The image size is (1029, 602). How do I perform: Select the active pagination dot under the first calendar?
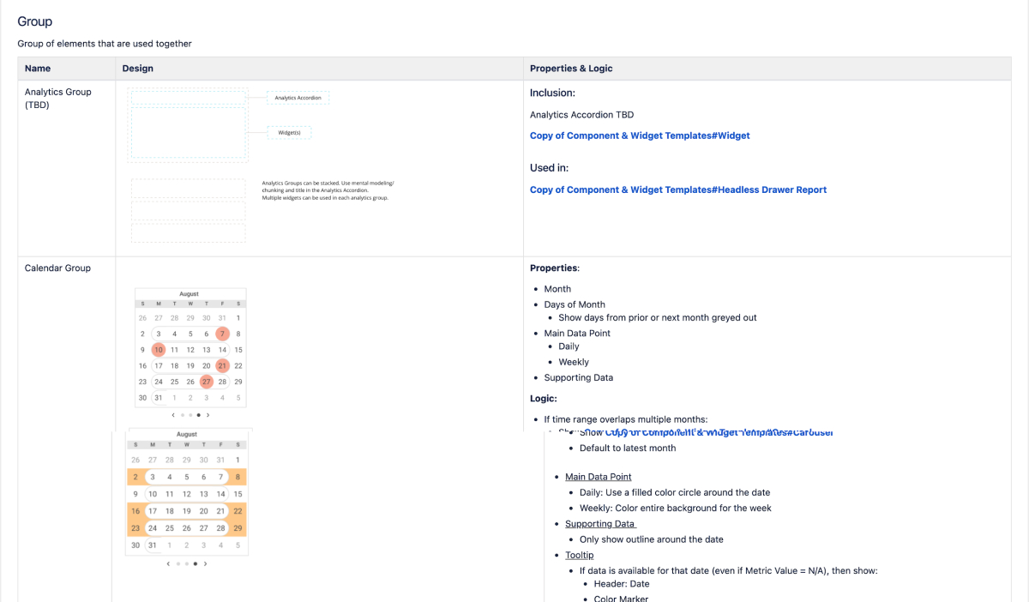point(199,415)
